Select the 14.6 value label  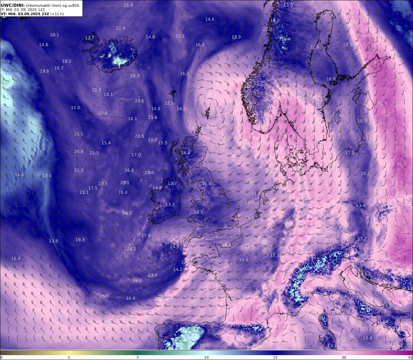click(x=210, y=19)
